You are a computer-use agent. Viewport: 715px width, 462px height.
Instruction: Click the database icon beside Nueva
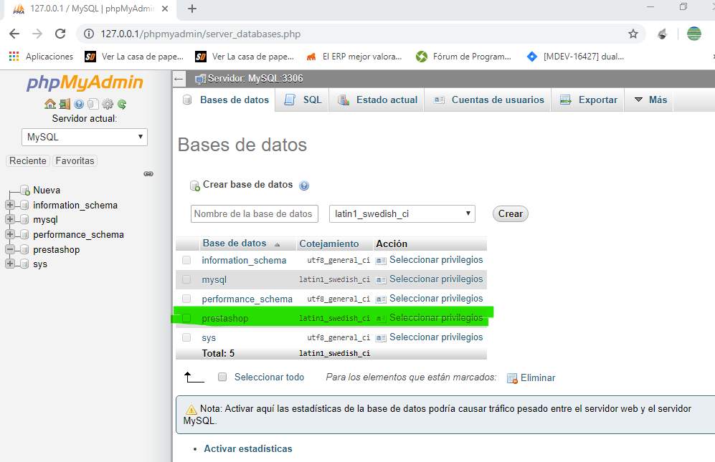click(25, 191)
